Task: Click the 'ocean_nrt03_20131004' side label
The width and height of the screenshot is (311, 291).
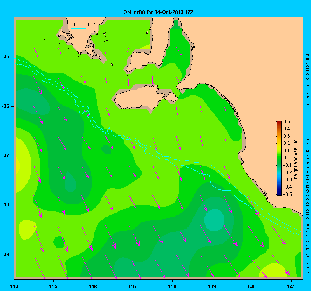Action: [x=308, y=80]
